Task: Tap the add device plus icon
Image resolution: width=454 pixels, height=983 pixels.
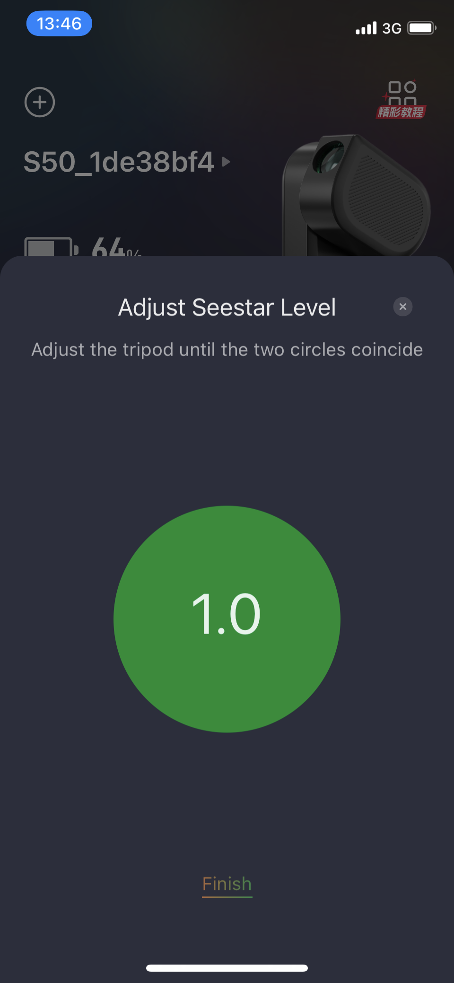Action: [x=40, y=102]
